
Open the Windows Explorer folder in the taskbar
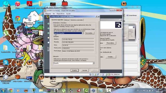41,90
